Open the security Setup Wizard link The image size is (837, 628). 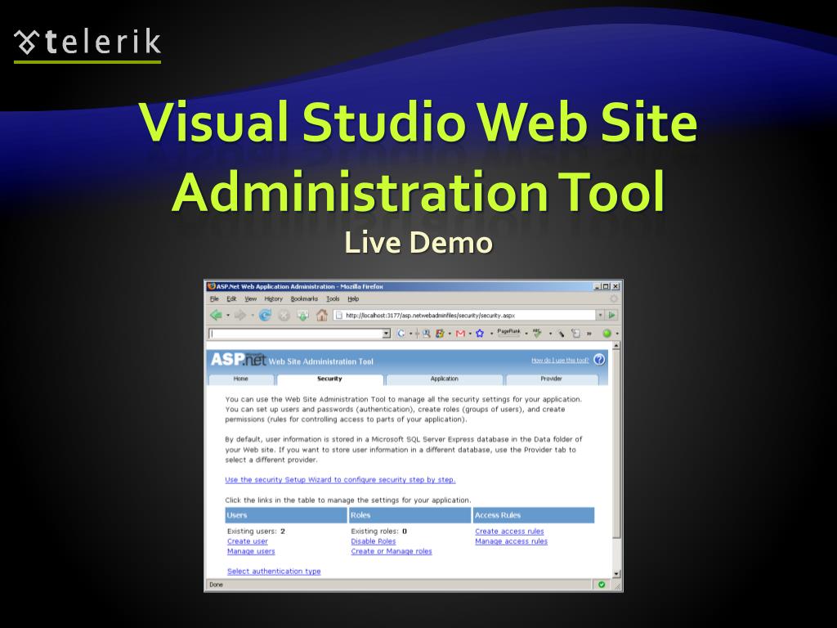340,480
